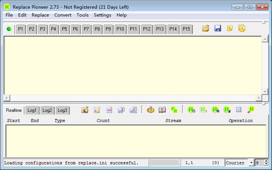The width and height of the screenshot is (272, 170).
Task: Save using the blue floppy disk icon
Action: (x=218, y=28)
